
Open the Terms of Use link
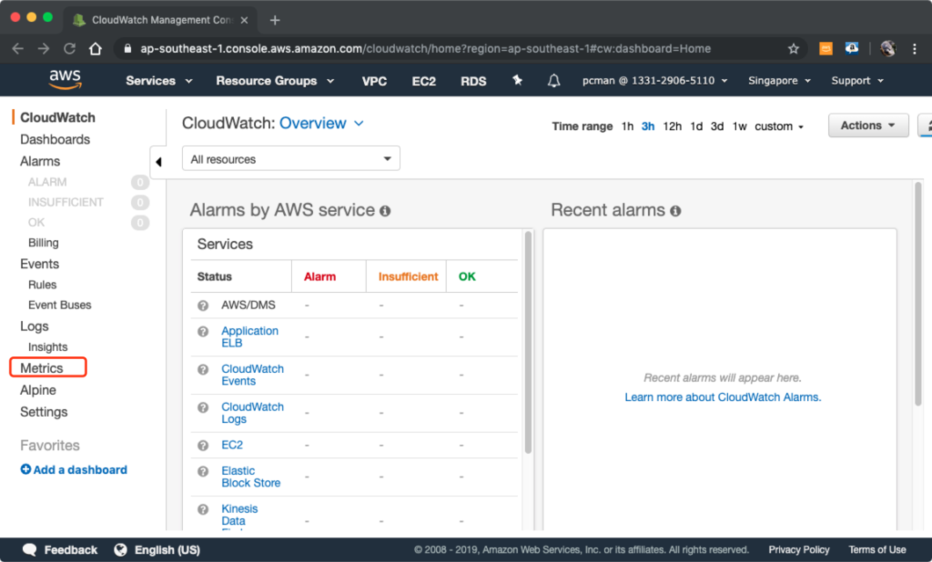click(877, 550)
